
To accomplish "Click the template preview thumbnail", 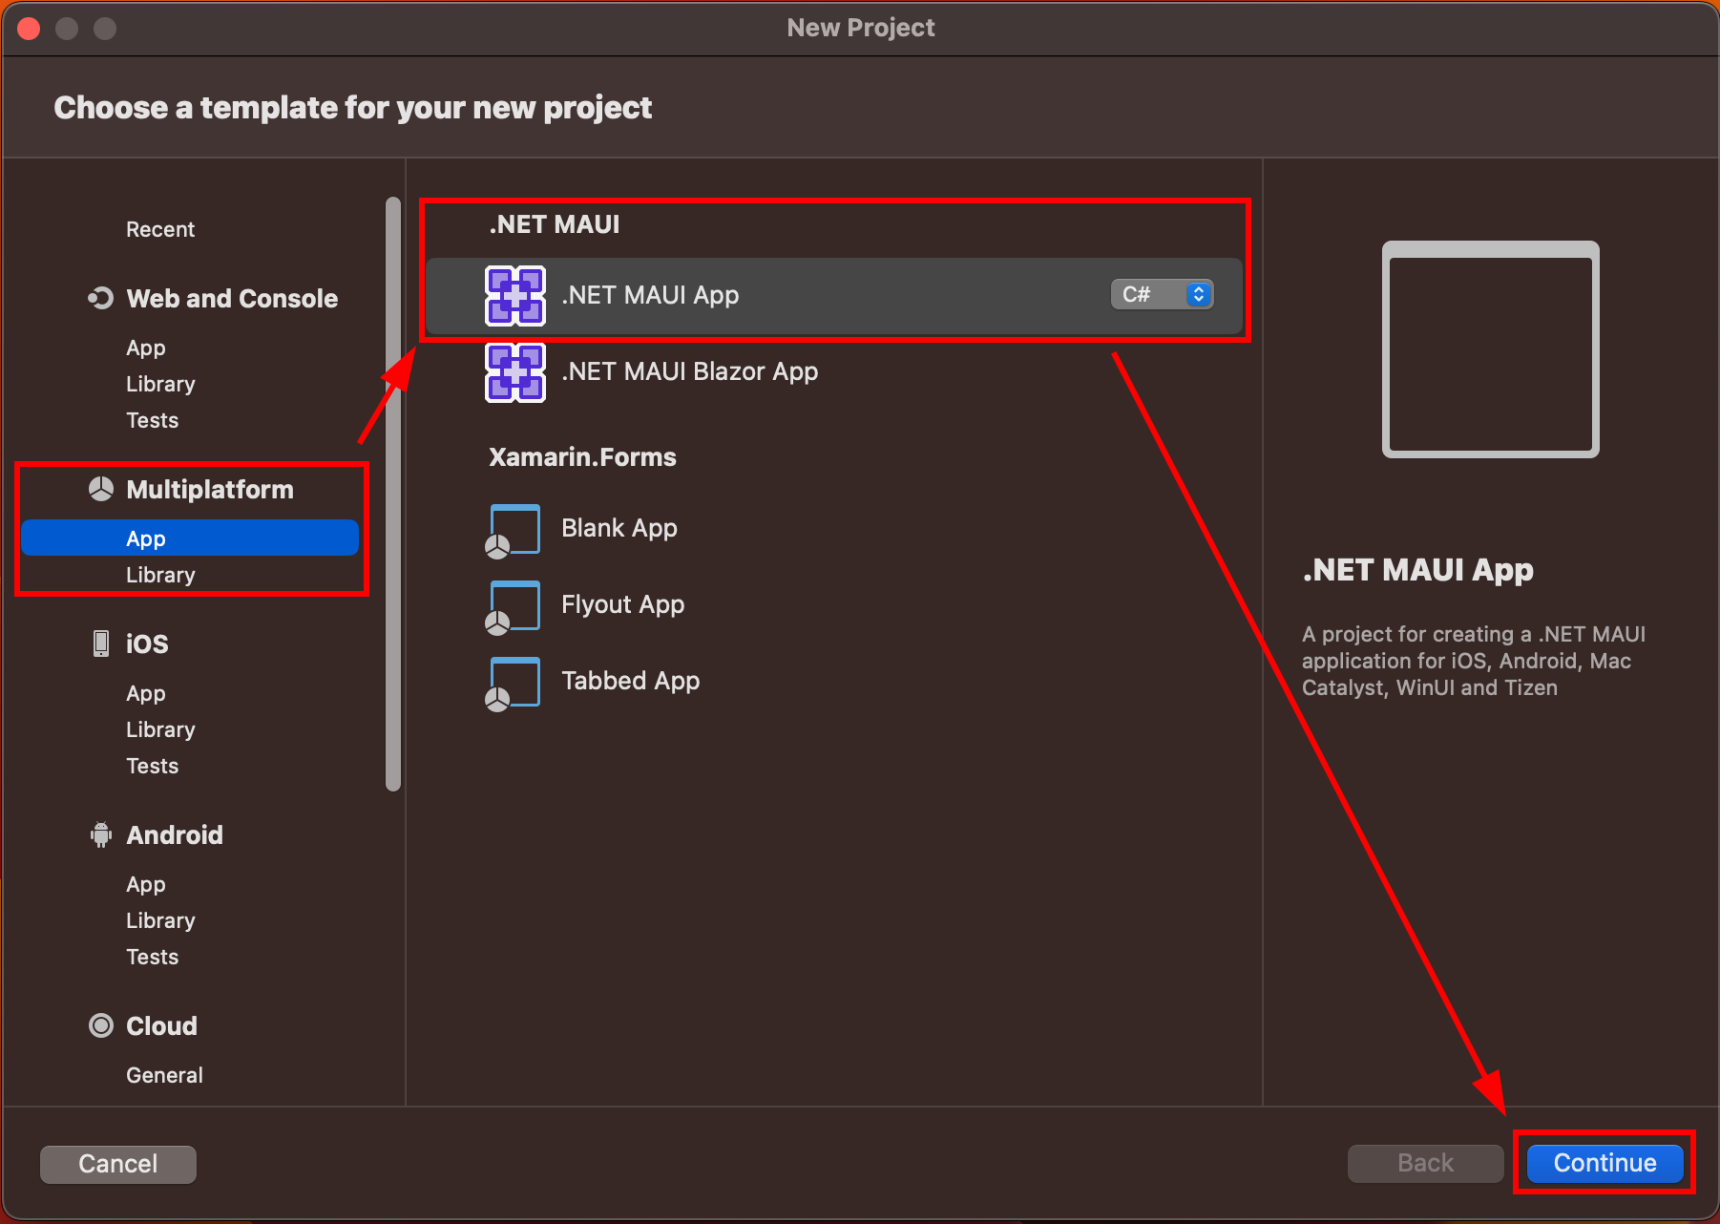I will (1490, 349).
